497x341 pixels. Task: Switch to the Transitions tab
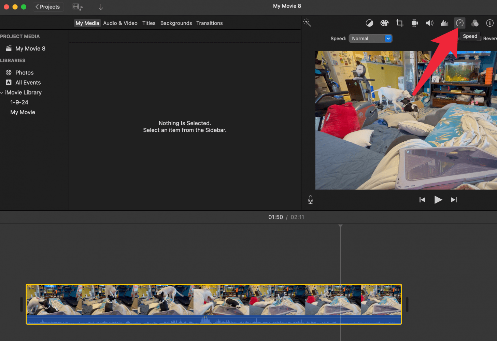tap(209, 23)
